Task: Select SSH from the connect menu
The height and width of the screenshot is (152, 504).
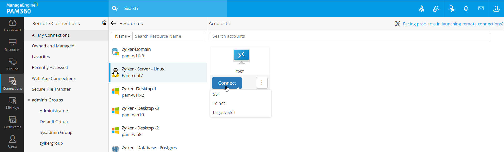Action: click(x=217, y=94)
